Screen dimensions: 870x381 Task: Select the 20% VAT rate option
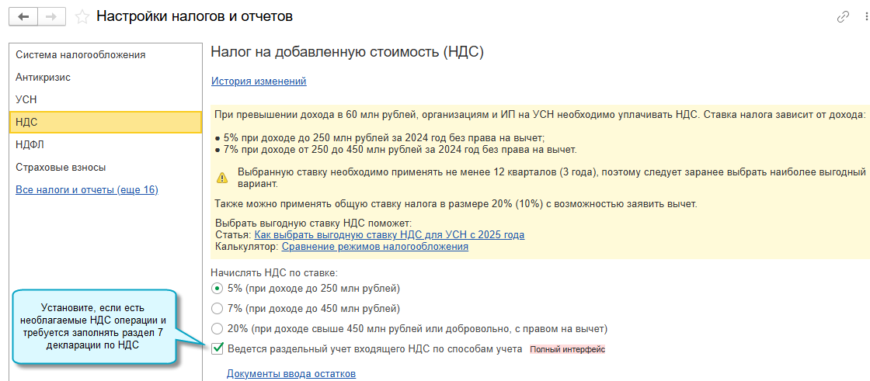point(217,328)
